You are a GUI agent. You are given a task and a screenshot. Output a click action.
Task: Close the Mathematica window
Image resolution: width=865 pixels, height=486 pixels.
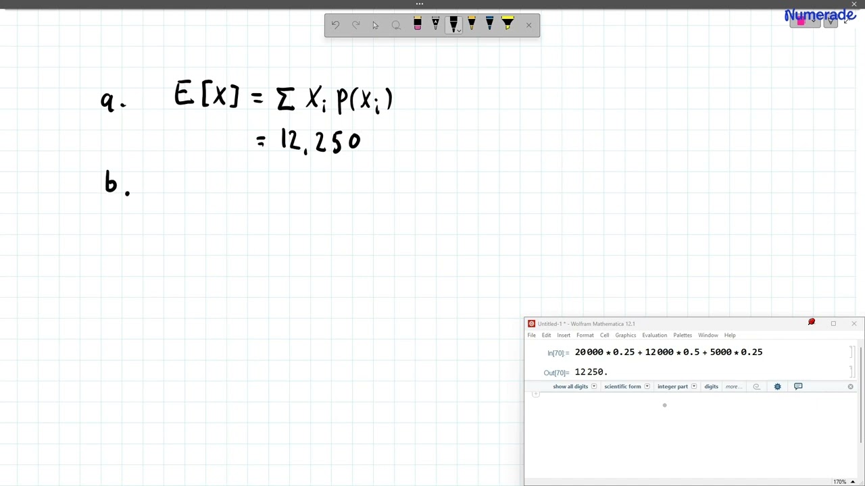(854, 324)
